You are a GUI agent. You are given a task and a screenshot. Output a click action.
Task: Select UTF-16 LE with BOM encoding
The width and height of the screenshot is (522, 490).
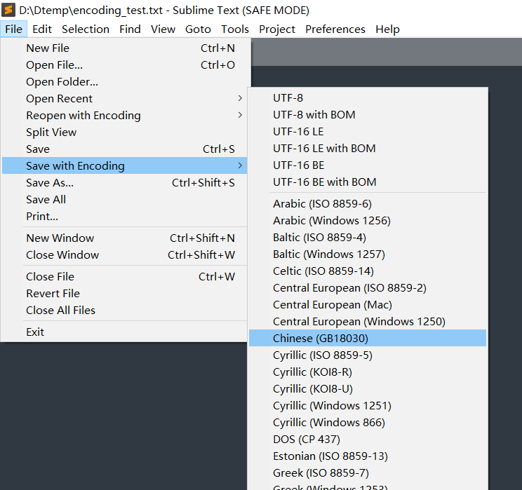click(368, 149)
